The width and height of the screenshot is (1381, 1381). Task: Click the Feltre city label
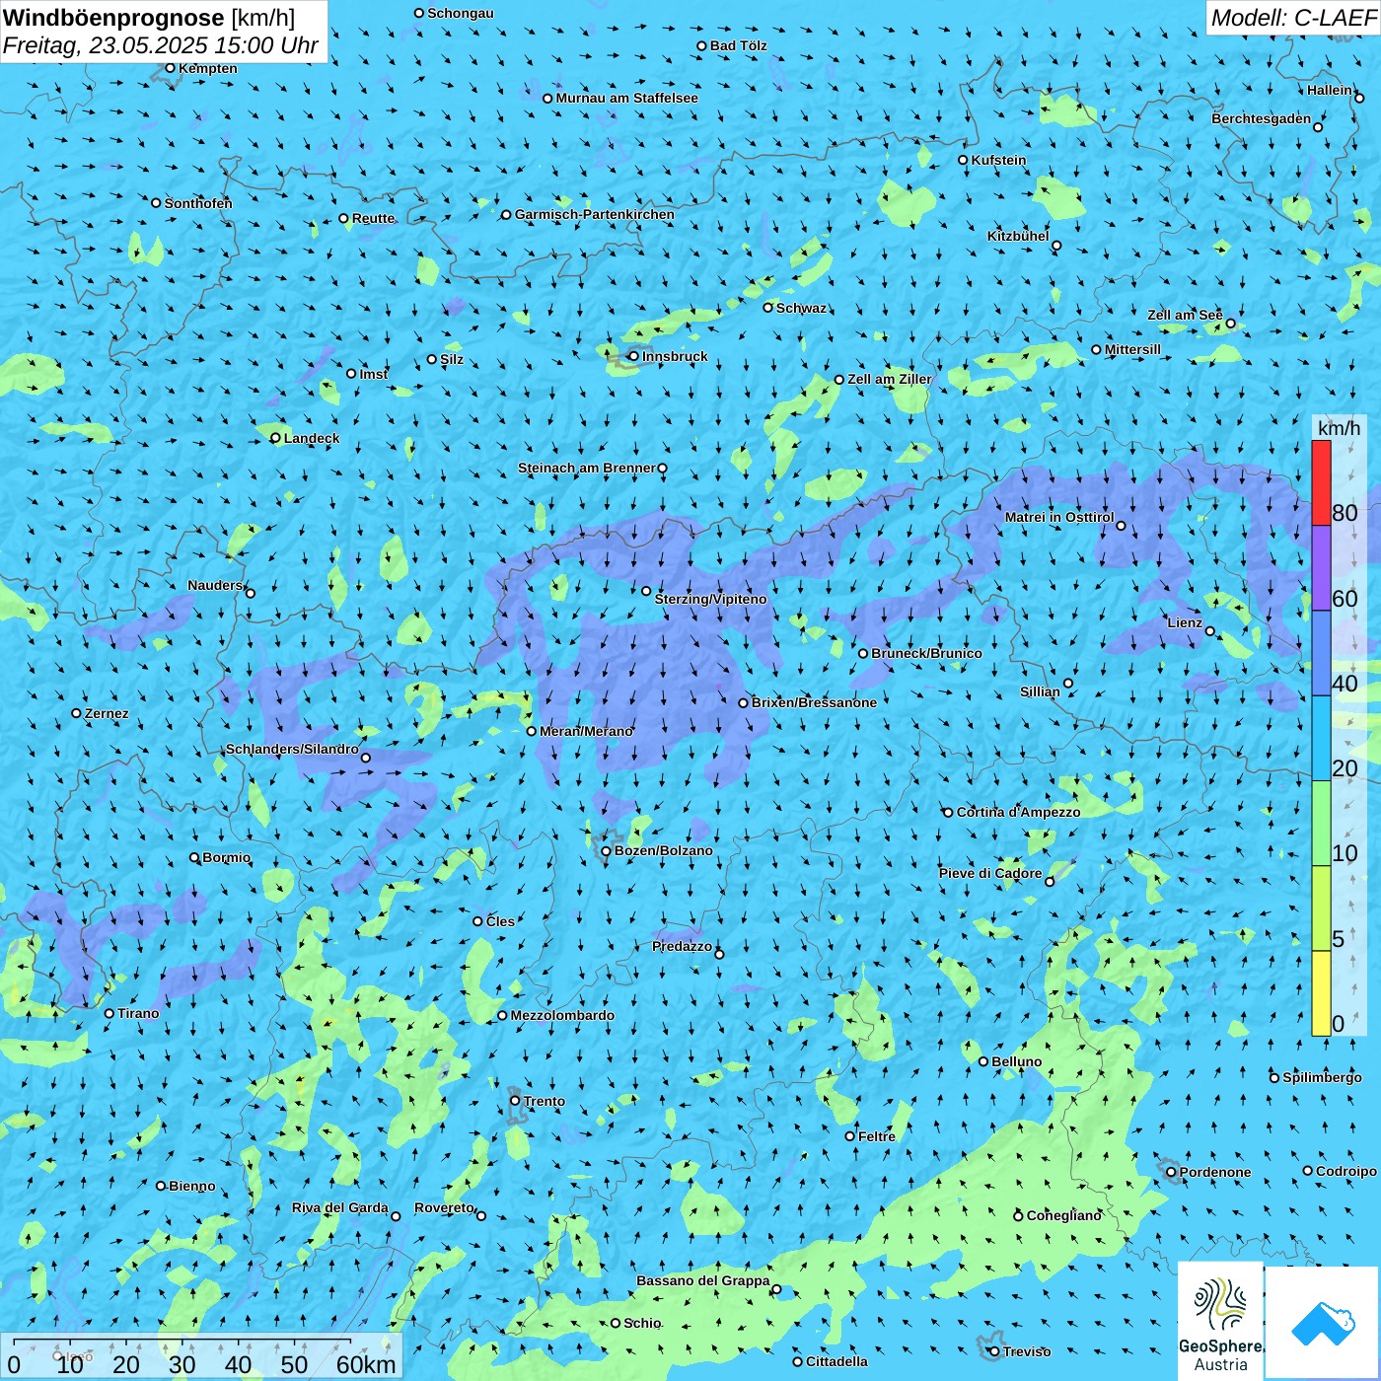click(x=876, y=1136)
